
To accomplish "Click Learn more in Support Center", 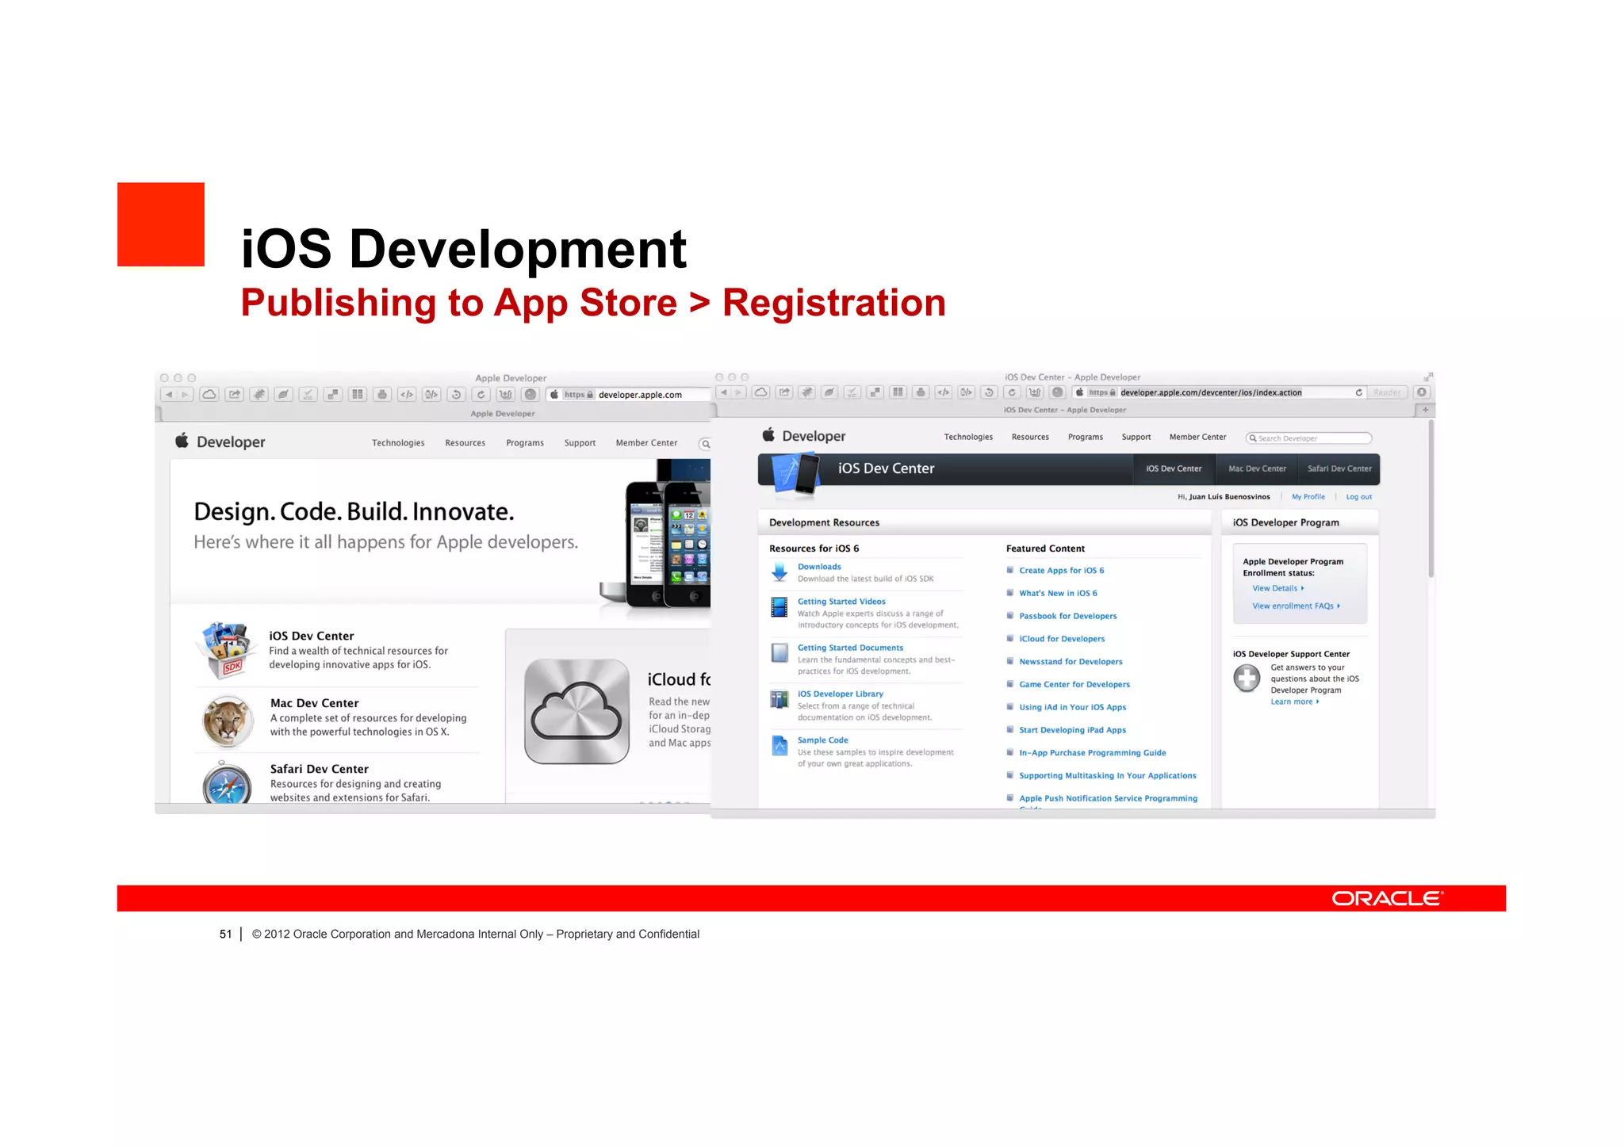I will [1294, 702].
